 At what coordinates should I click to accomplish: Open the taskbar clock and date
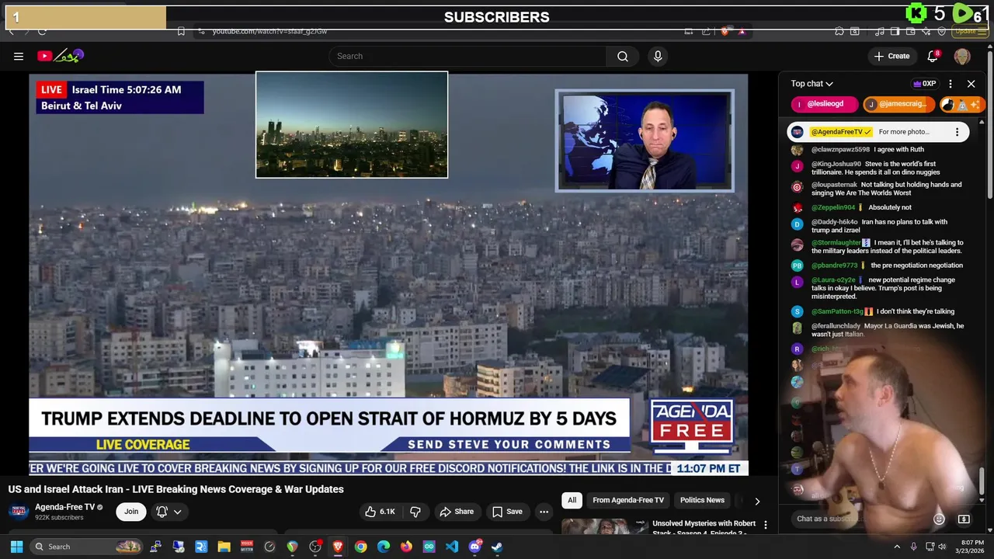972,547
